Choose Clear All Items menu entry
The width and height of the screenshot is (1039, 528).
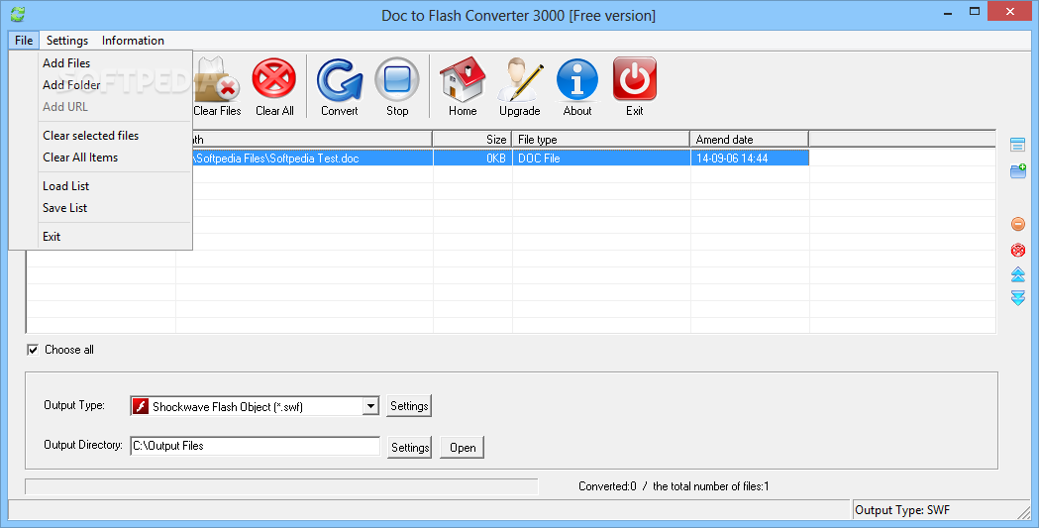[x=80, y=157]
